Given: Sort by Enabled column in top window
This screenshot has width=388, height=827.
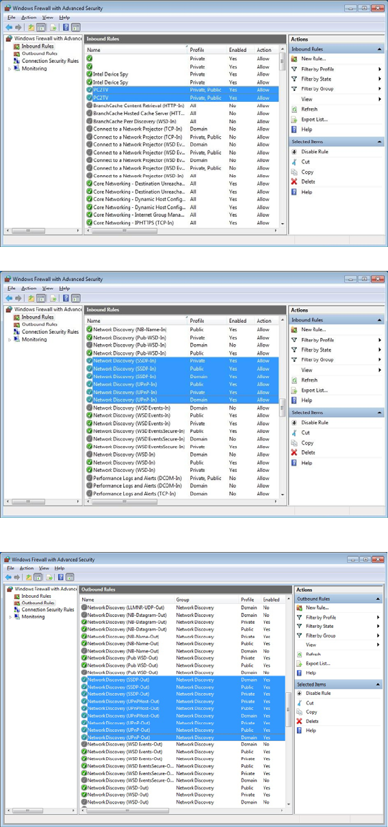Looking at the screenshot, I should pyautogui.click(x=241, y=50).
